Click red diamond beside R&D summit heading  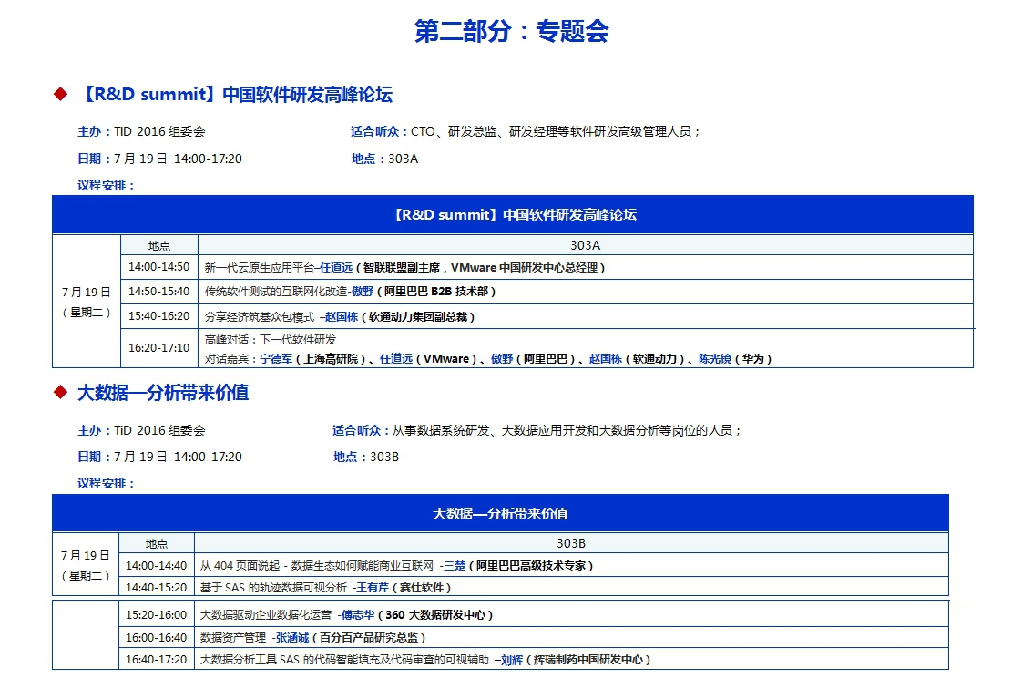61,95
